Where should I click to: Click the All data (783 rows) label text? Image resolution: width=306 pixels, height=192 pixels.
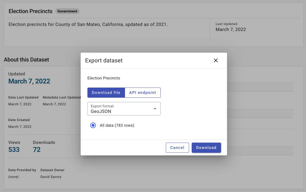click(117, 125)
